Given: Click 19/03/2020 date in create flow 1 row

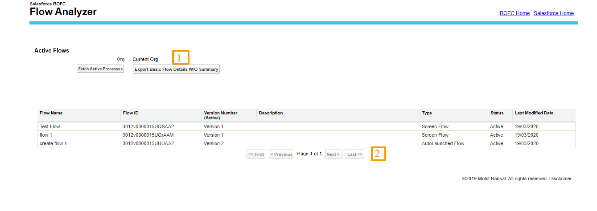Looking at the screenshot, I should [x=527, y=143].
